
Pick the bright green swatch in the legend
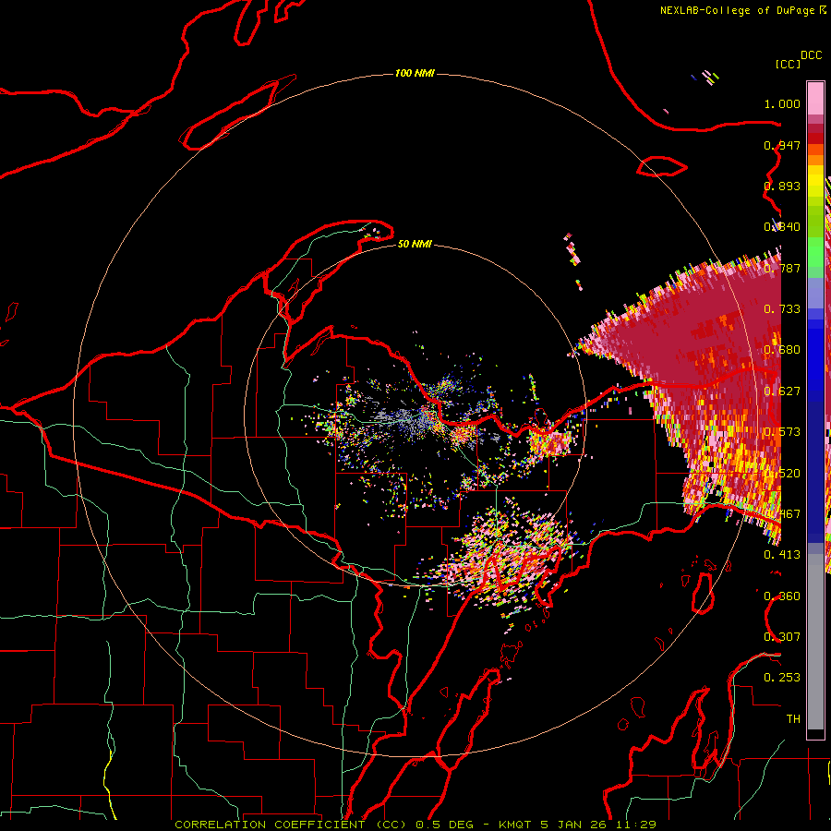(815, 250)
